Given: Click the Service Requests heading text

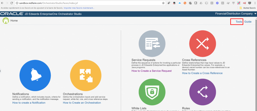Looking at the screenshot, I should (143, 60).
